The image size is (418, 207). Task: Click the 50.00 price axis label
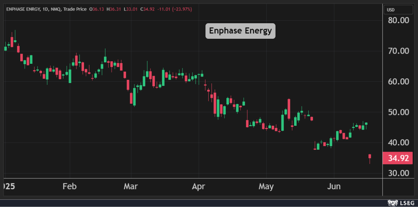click(x=398, y=112)
